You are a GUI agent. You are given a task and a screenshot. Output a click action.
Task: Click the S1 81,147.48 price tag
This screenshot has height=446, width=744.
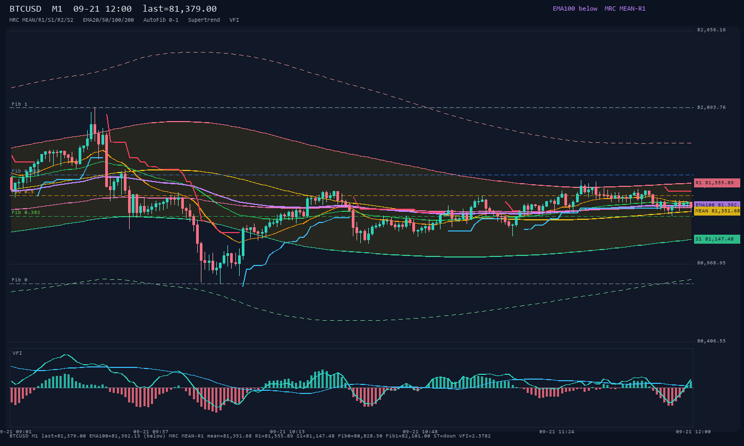[x=717, y=239]
